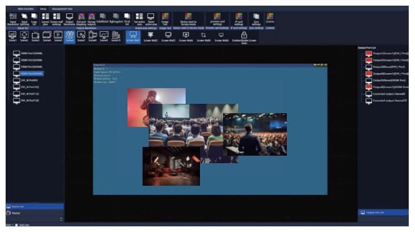Select the Scene1 monitor icon
This screenshot has width=415, height=232.
pyautogui.click(x=12, y=36)
